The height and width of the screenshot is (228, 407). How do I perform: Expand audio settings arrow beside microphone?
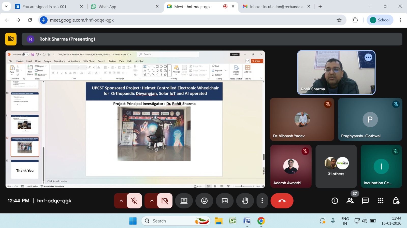coord(121,201)
